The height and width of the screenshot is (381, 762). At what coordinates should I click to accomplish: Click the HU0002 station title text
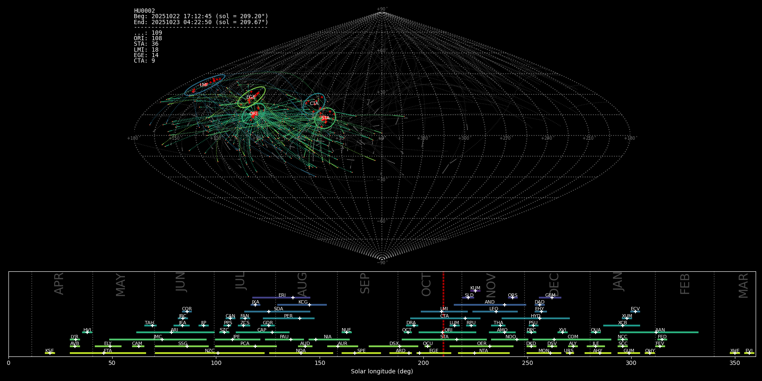(144, 11)
